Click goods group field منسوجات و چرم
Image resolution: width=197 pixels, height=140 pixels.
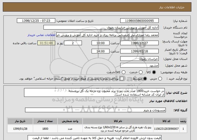(x=95, y=110)
